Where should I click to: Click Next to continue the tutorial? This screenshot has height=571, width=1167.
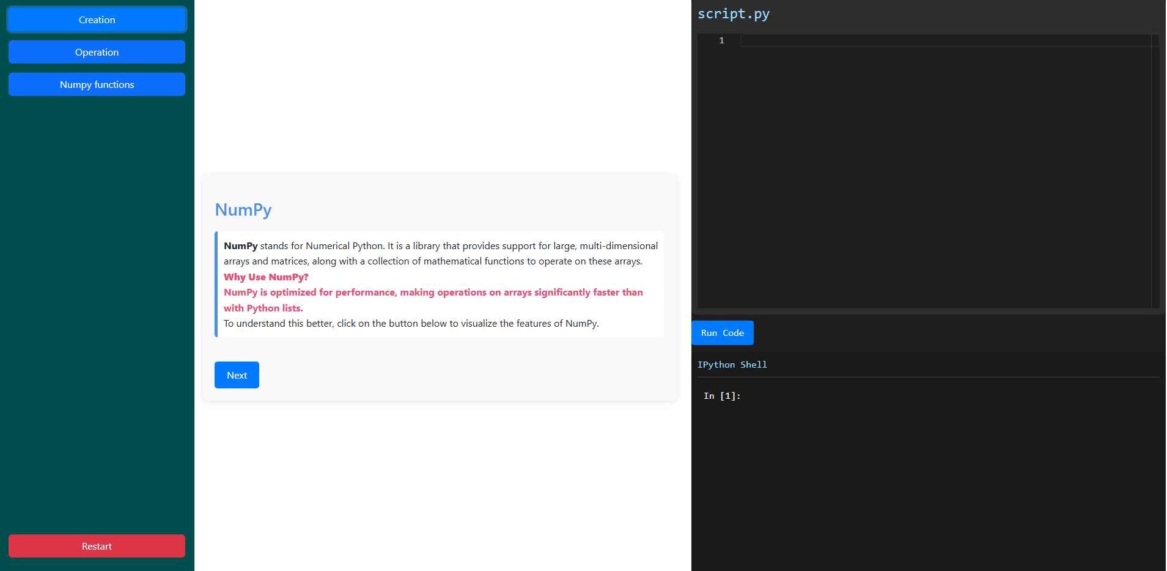click(x=237, y=375)
